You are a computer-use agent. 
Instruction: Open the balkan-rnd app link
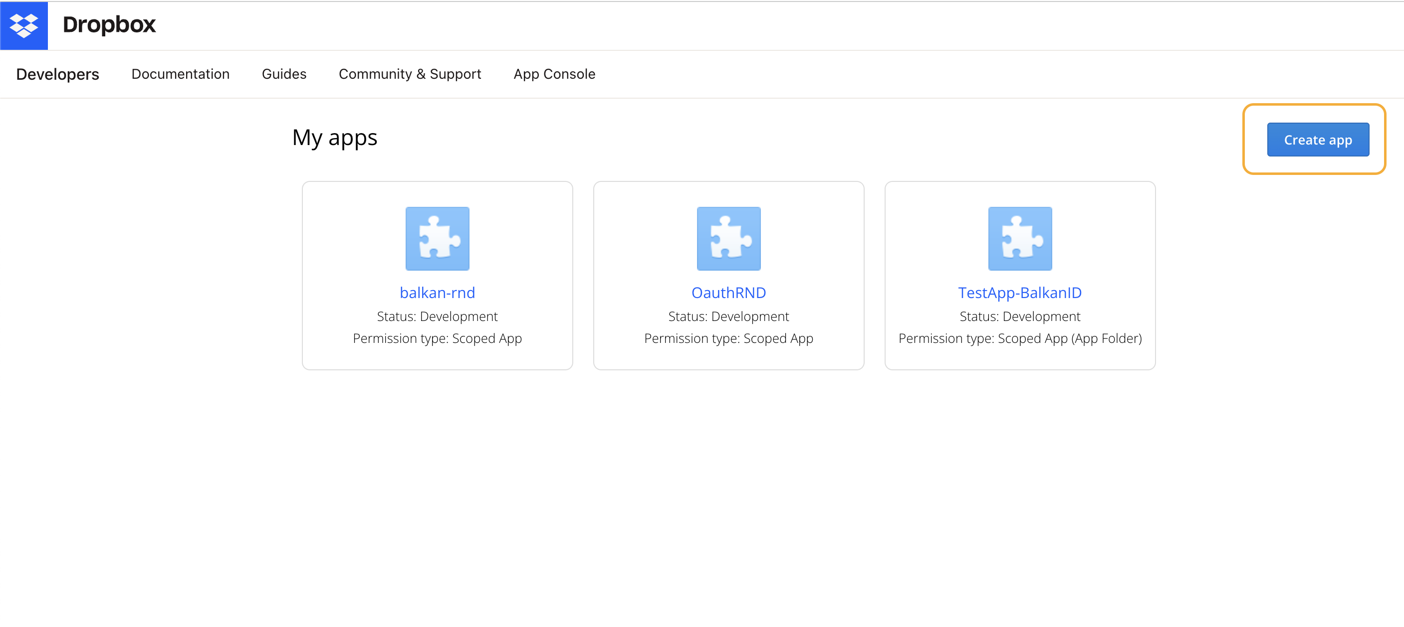point(437,293)
